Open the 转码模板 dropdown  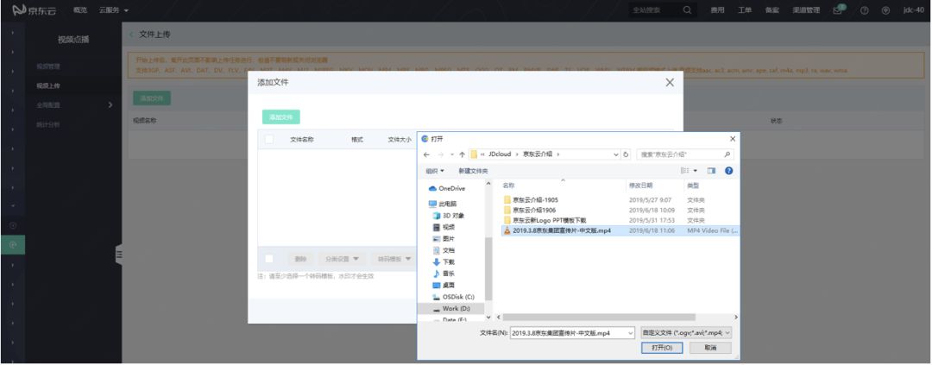[394, 259]
